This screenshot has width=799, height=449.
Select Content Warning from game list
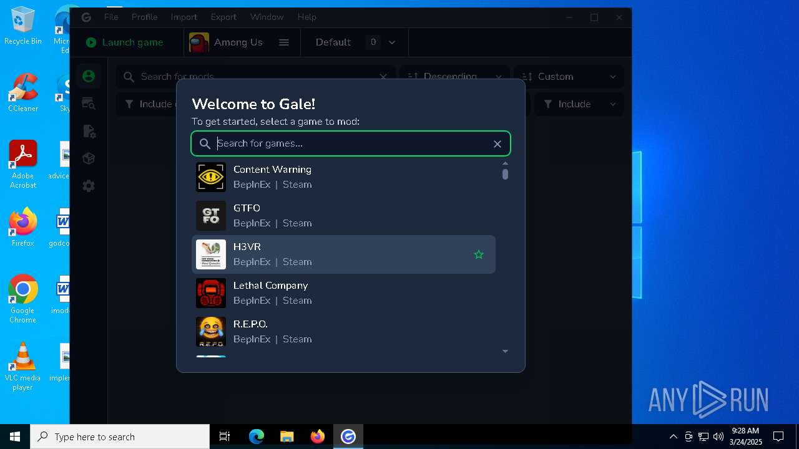point(343,177)
